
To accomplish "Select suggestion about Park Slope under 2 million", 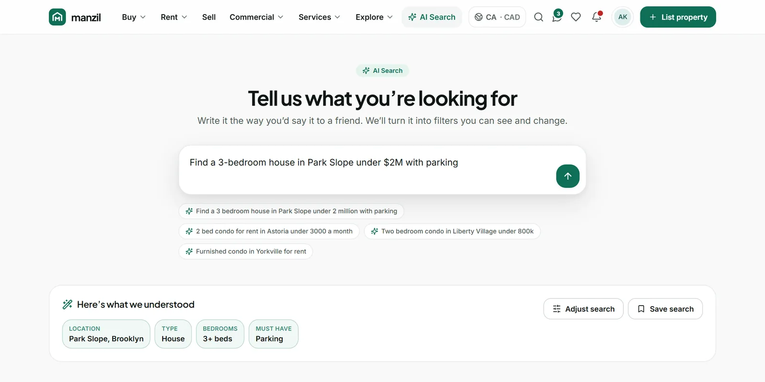I will click(x=291, y=211).
